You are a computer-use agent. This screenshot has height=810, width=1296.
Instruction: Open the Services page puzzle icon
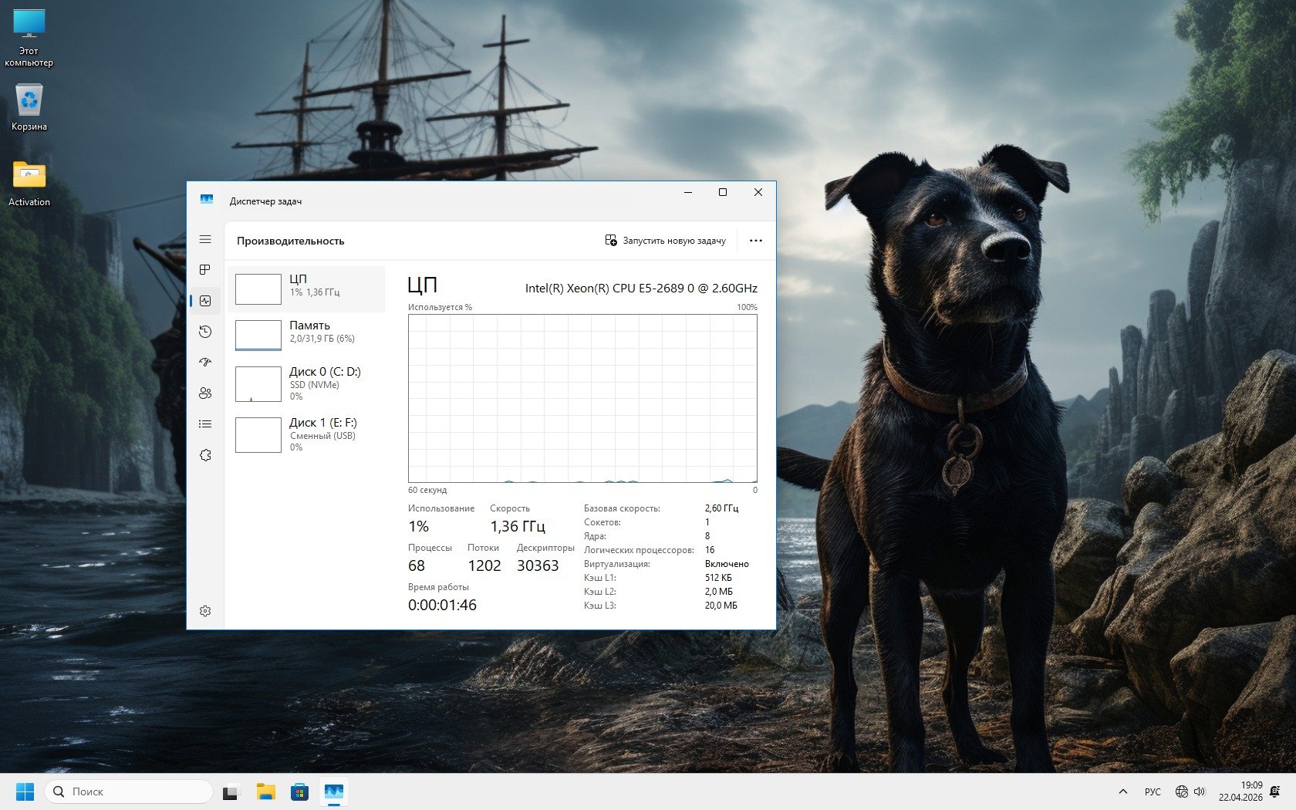[205, 455]
